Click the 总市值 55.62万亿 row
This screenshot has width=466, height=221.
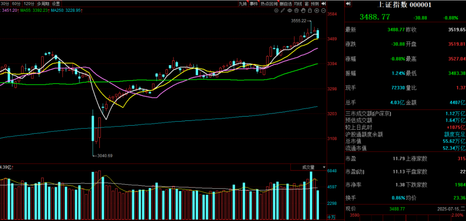click(405, 141)
